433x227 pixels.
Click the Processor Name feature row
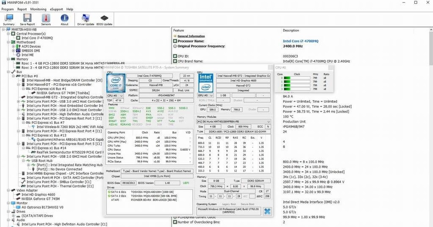pos(191,41)
